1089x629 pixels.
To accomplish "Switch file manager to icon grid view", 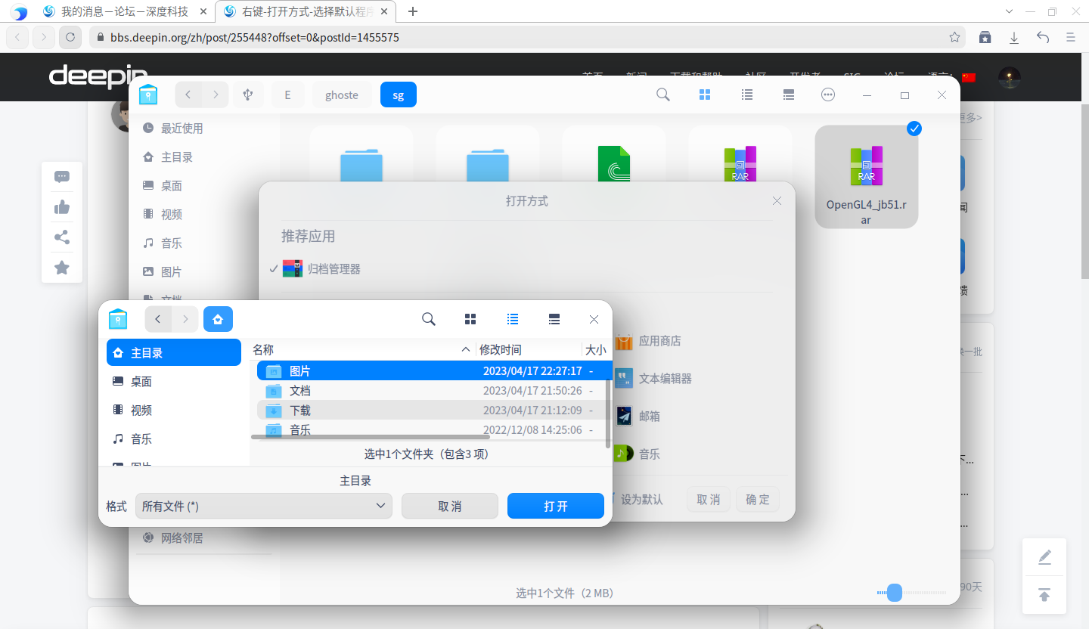I will point(705,95).
